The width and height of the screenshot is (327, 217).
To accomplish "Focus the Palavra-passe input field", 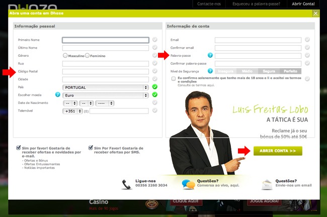I will pyautogui.click(x=258, y=56).
